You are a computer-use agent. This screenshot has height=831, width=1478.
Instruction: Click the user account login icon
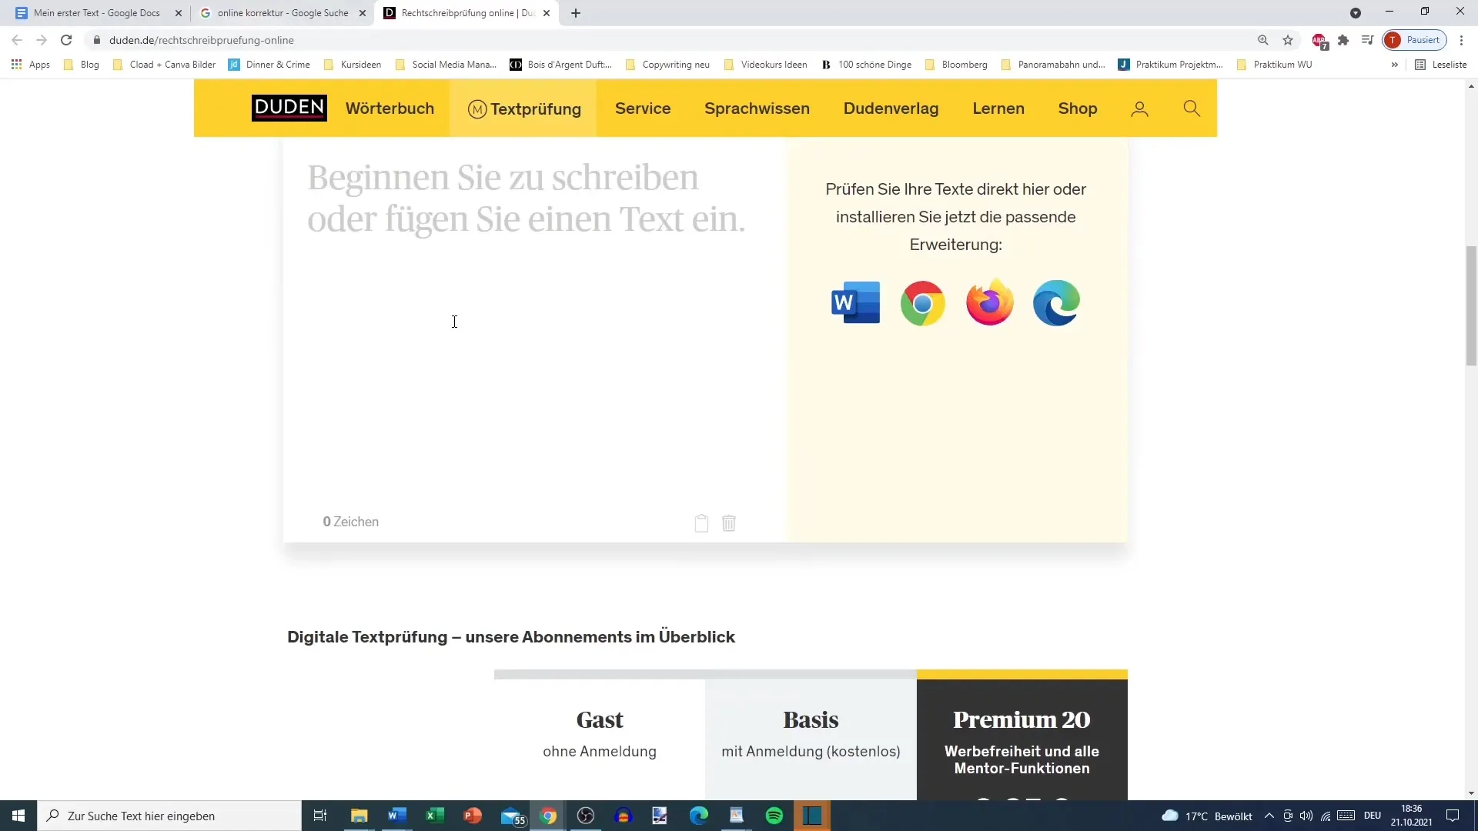(x=1140, y=108)
